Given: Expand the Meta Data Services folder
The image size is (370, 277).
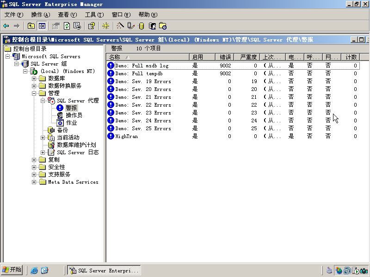Looking at the screenshot, I should pos(34,182).
